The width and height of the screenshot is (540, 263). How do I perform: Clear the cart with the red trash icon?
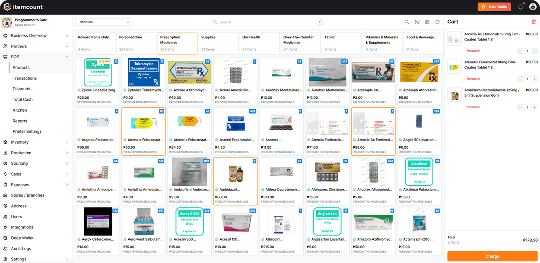click(x=534, y=22)
